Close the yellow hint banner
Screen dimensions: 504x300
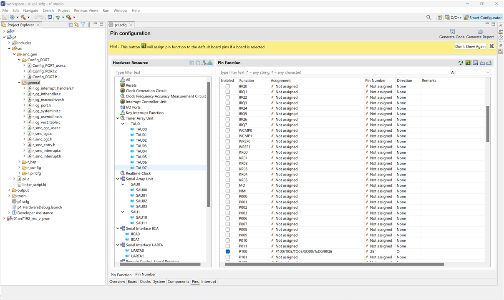491,47
